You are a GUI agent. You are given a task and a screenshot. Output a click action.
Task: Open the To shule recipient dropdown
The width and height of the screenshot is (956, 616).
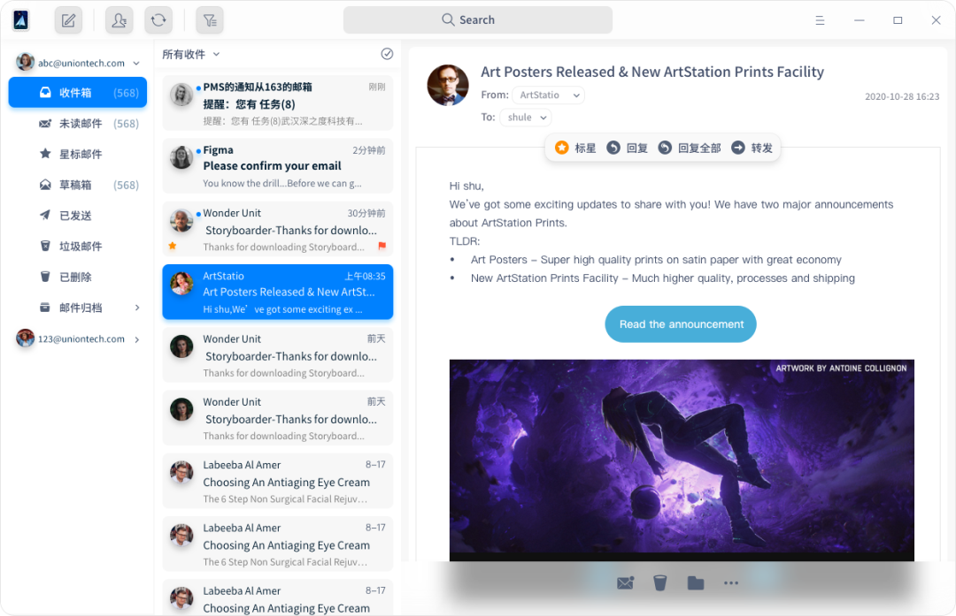[x=526, y=117]
